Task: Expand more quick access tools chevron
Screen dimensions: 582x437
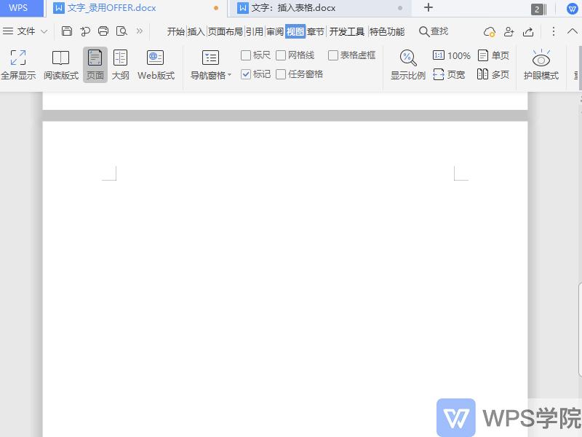Action: (140, 31)
